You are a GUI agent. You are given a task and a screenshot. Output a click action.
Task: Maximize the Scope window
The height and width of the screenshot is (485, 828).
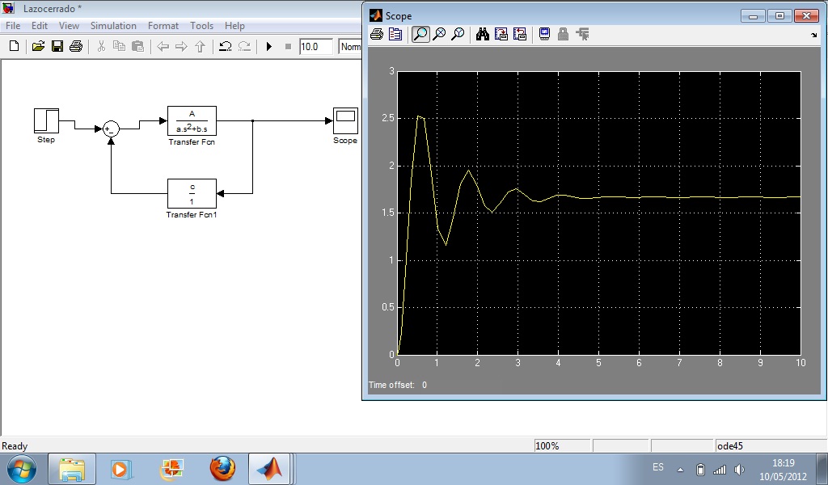click(779, 16)
